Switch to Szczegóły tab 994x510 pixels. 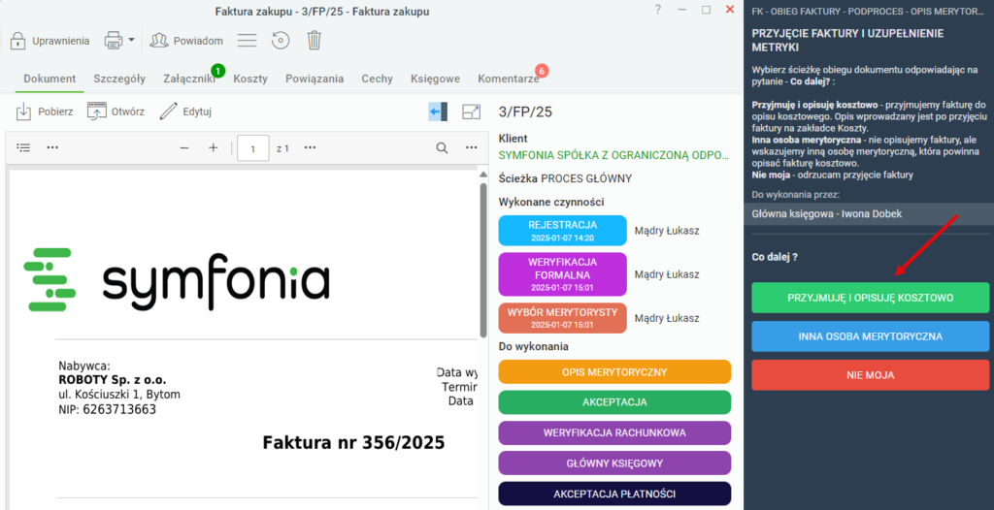pyautogui.click(x=119, y=79)
